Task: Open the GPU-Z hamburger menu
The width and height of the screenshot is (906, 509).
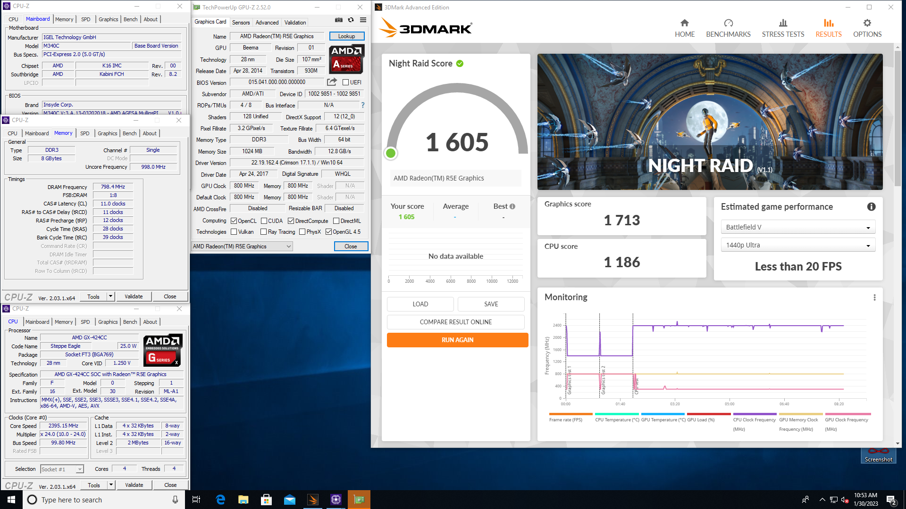Action: tap(363, 20)
